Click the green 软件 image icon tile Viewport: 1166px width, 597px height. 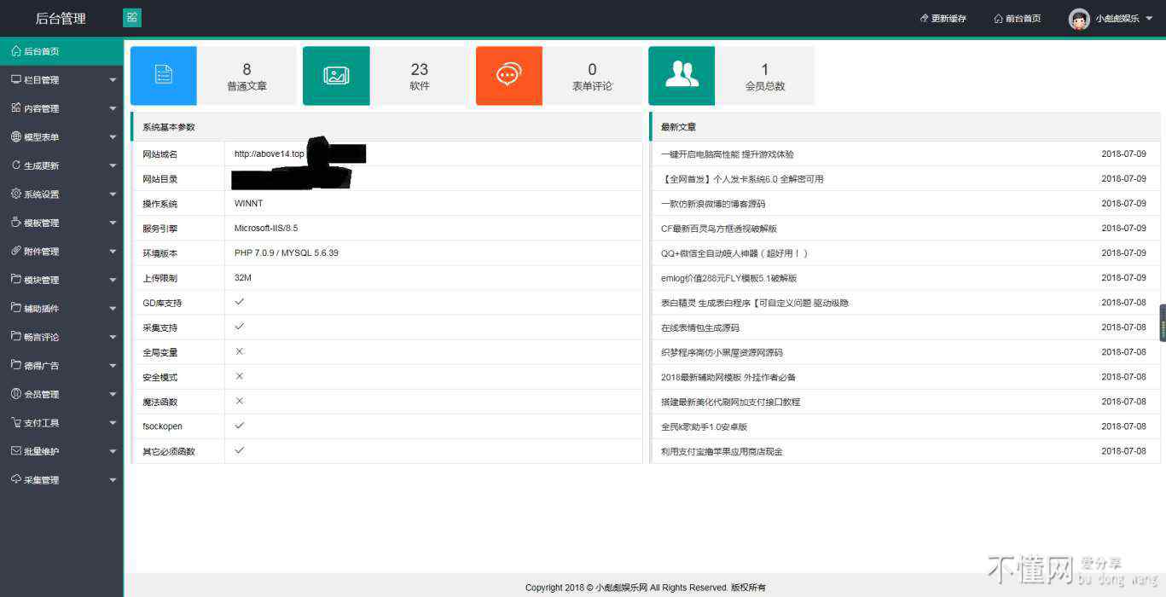point(336,76)
